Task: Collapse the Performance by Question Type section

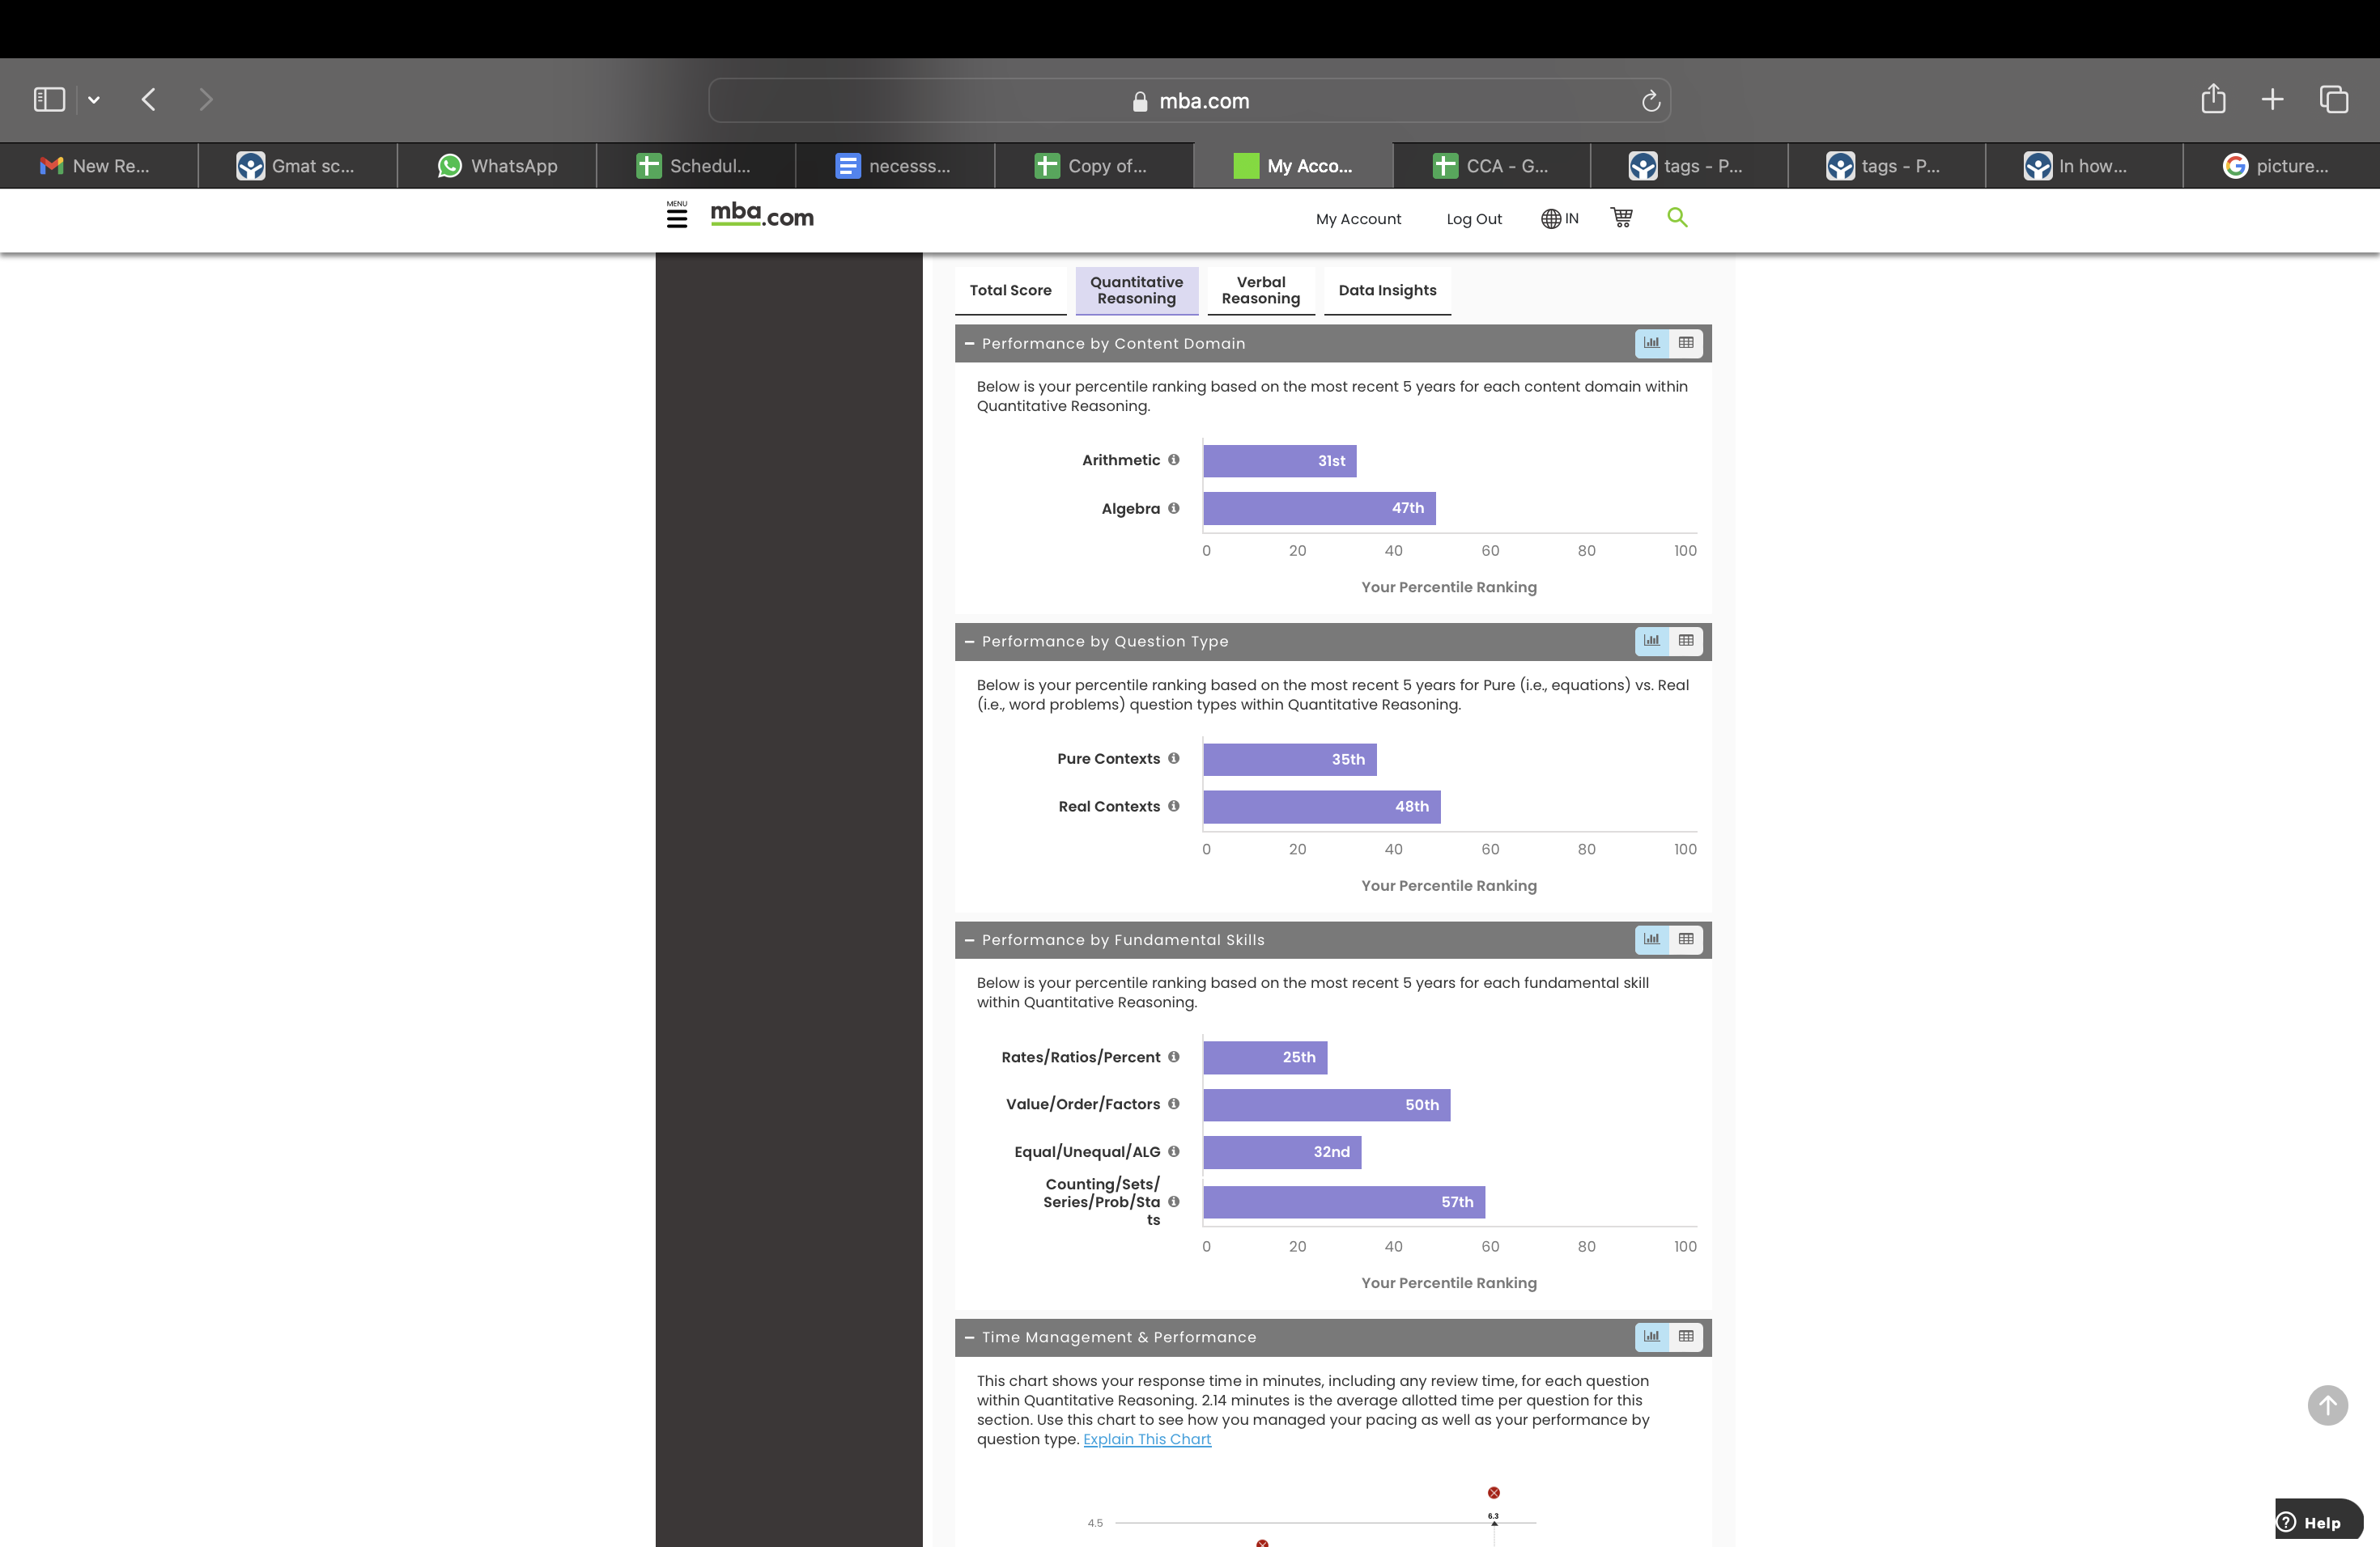Action: [968, 641]
